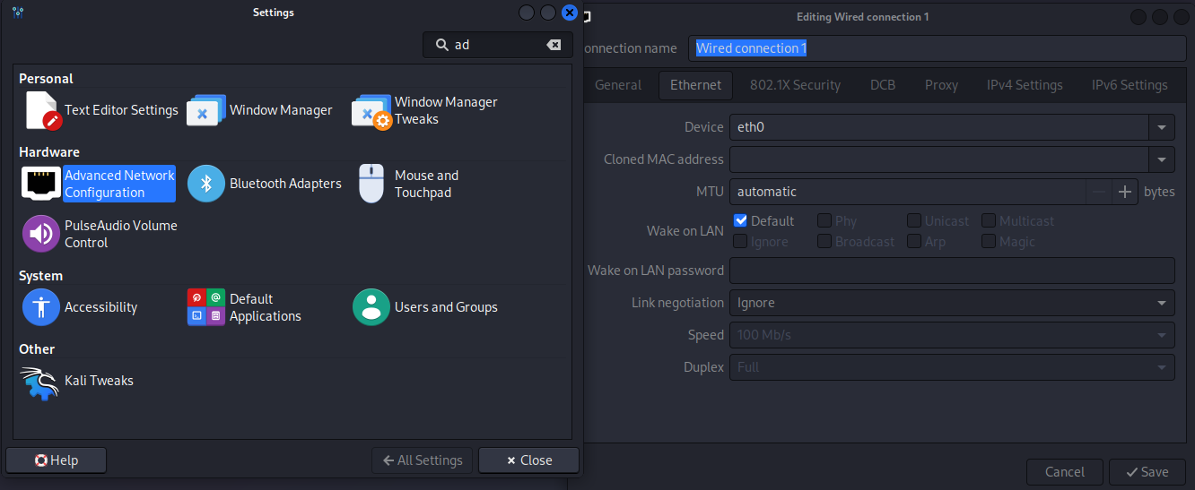Increase MTU with the plus button
Image resolution: width=1195 pixels, height=490 pixels.
click(1125, 192)
